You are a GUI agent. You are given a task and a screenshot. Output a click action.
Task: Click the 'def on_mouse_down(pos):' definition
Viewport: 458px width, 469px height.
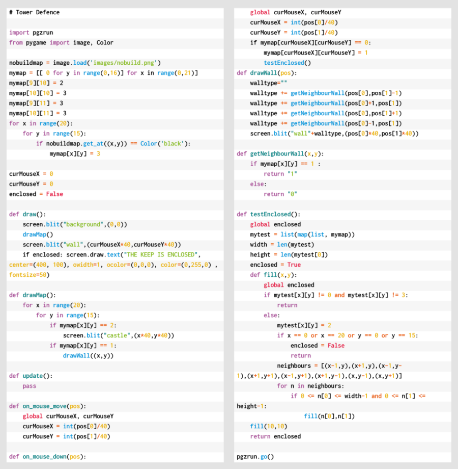point(48,457)
